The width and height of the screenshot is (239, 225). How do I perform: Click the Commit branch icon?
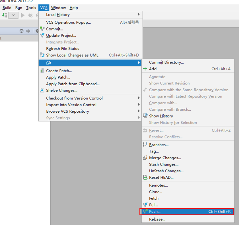(x=42, y=29)
